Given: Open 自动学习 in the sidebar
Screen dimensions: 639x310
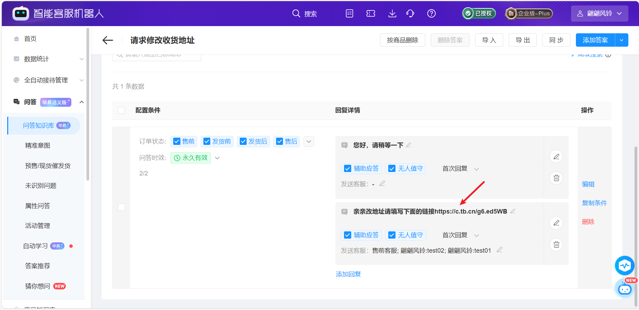Looking at the screenshot, I should pyautogui.click(x=35, y=246).
